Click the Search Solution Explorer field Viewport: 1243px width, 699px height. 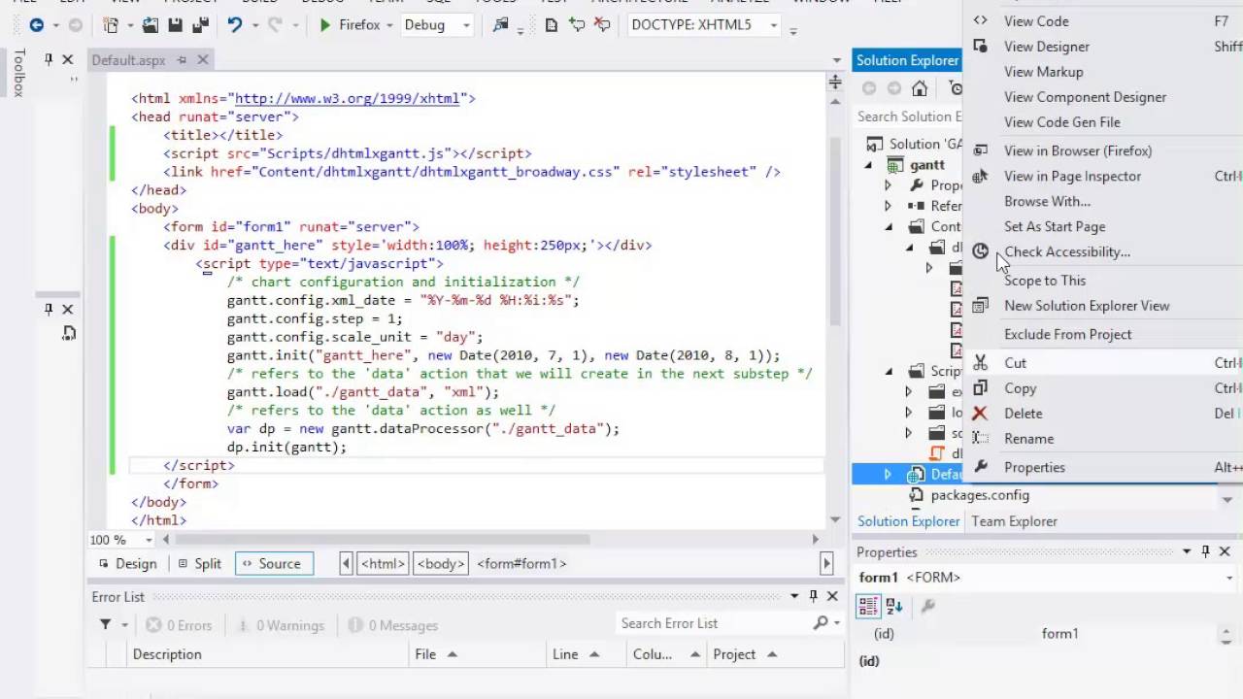pyautogui.click(x=908, y=116)
